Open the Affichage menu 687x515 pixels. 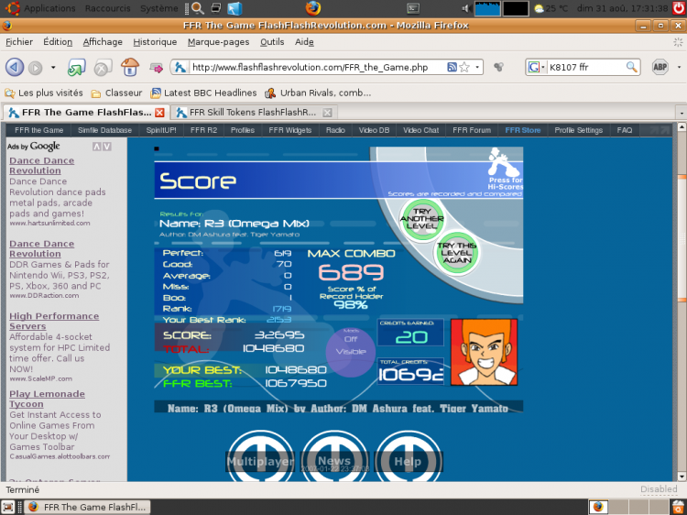click(x=103, y=42)
